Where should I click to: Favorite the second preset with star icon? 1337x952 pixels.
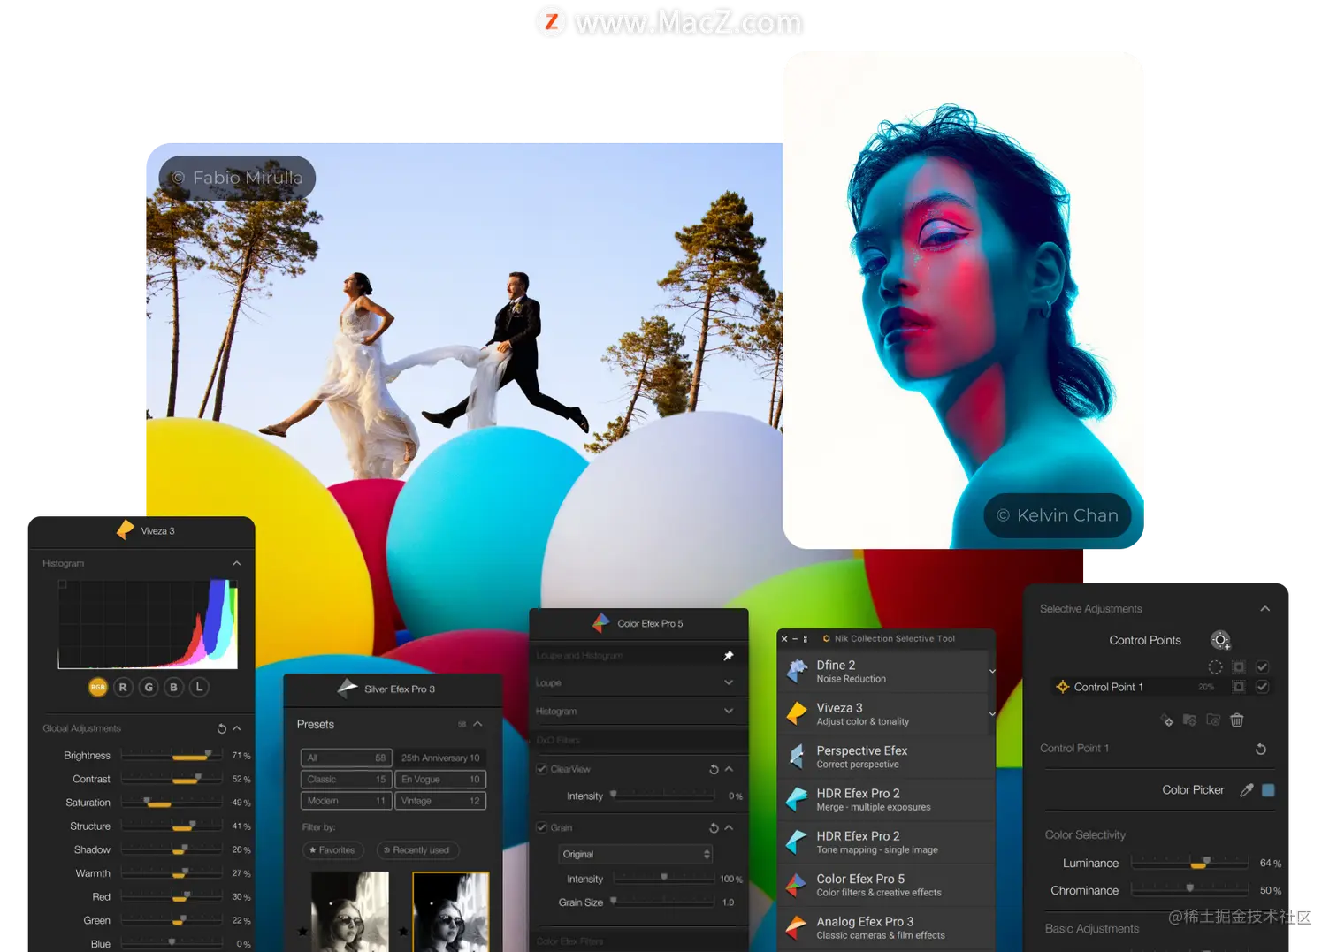click(404, 931)
